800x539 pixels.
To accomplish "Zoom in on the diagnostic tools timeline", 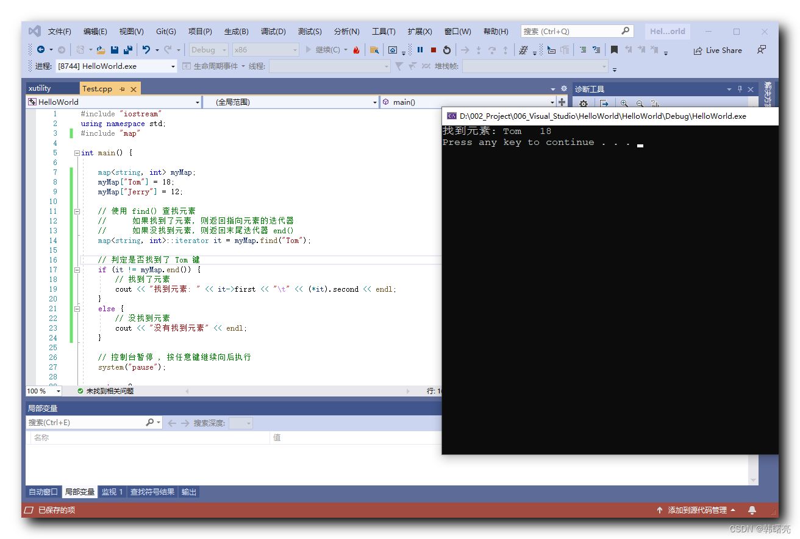I will [624, 104].
